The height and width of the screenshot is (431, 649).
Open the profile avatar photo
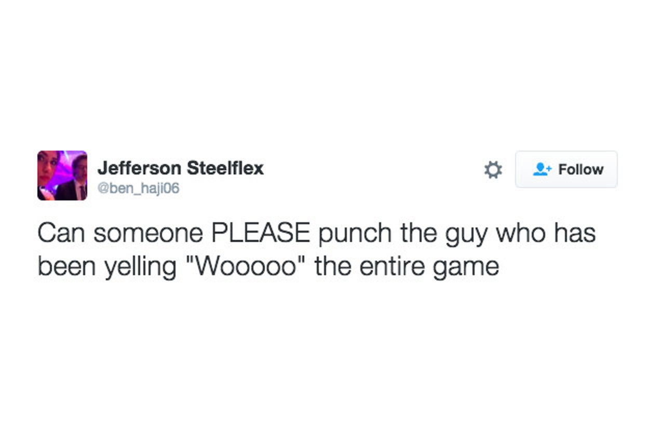coord(62,176)
